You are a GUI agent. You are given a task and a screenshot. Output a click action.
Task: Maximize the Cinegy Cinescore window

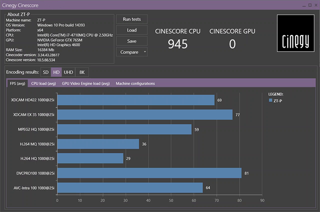tap(310, 5)
